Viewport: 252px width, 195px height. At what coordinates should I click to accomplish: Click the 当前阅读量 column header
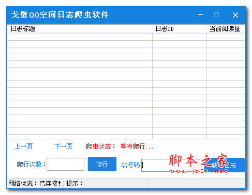[226, 29]
